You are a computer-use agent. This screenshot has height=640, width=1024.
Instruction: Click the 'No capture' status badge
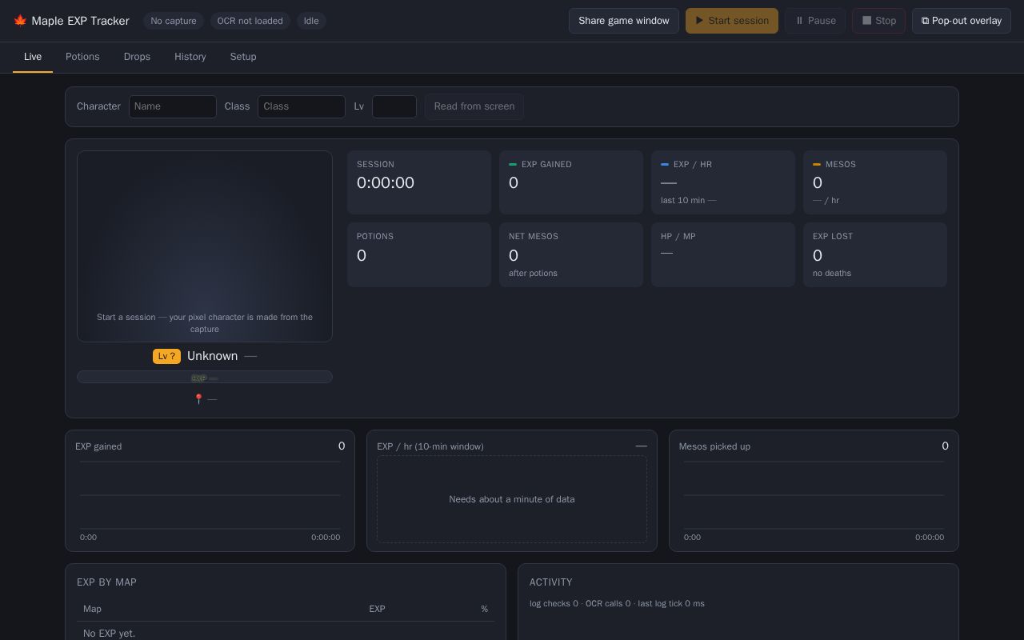(x=174, y=21)
